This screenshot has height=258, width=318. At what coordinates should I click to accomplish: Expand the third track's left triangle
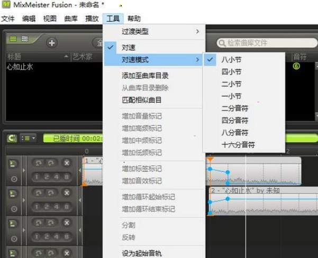coord(24,230)
